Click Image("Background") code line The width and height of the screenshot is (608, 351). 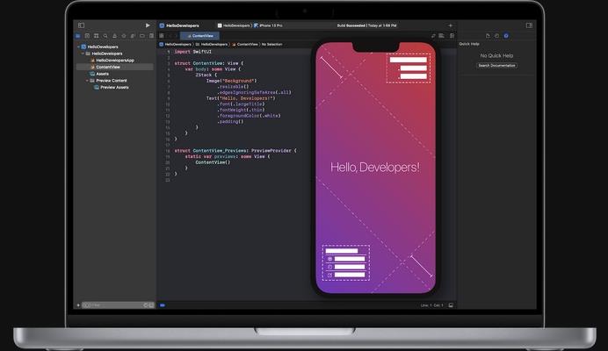[231, 81]
